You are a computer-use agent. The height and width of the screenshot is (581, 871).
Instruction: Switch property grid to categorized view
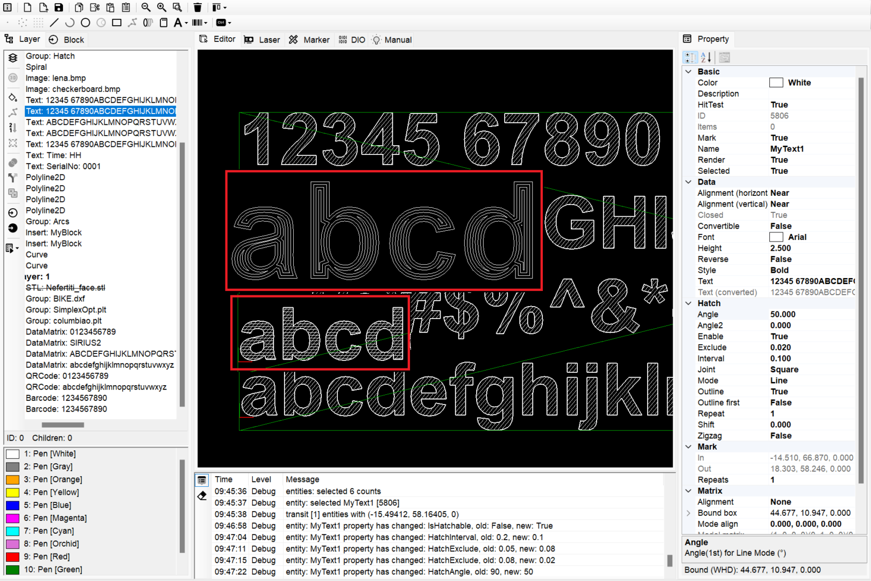690,57
